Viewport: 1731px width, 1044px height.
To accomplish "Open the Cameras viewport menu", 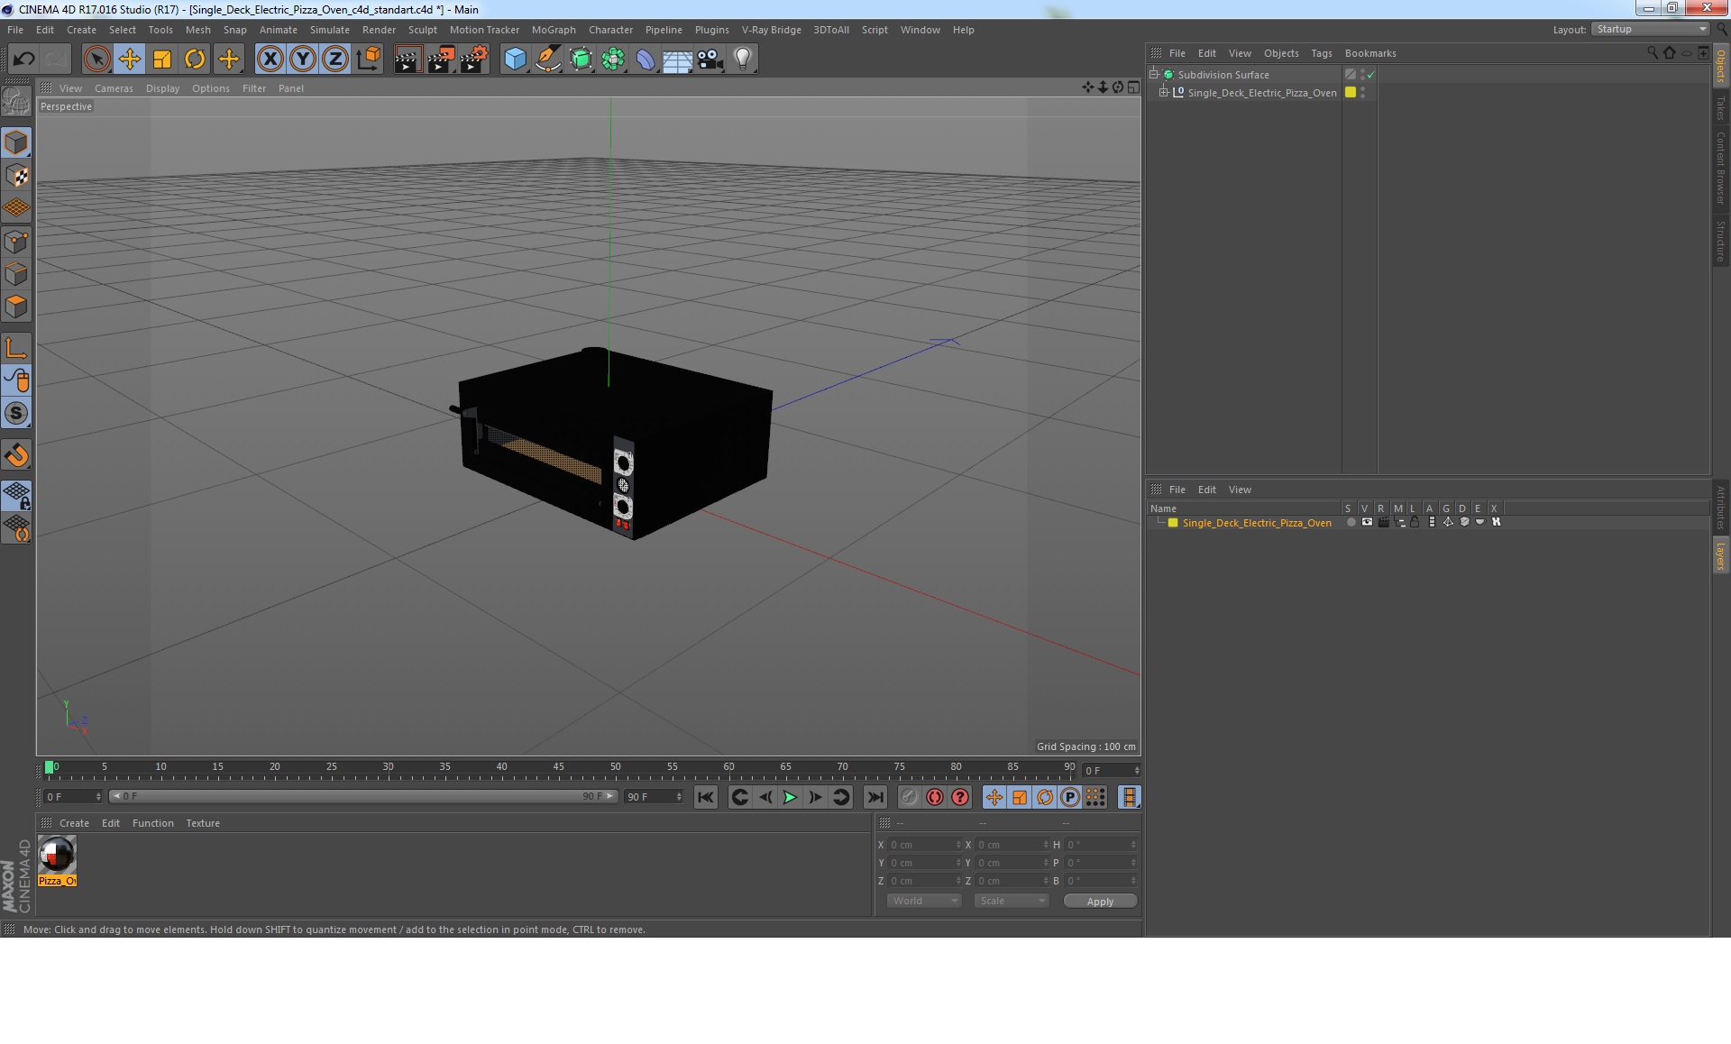I will (x=114, y=88).
